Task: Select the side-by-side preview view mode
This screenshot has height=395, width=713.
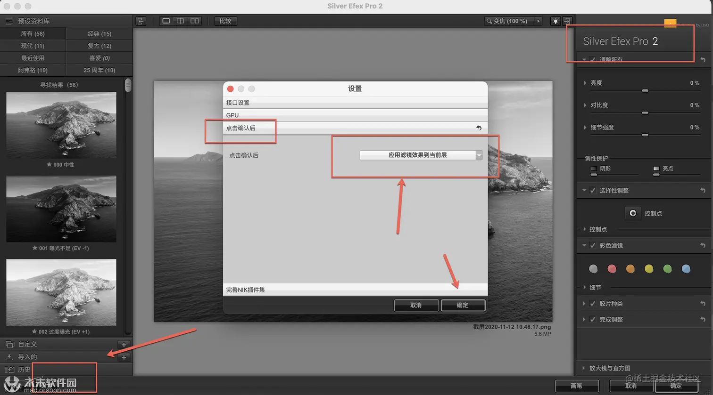Action: click(194, 21)
